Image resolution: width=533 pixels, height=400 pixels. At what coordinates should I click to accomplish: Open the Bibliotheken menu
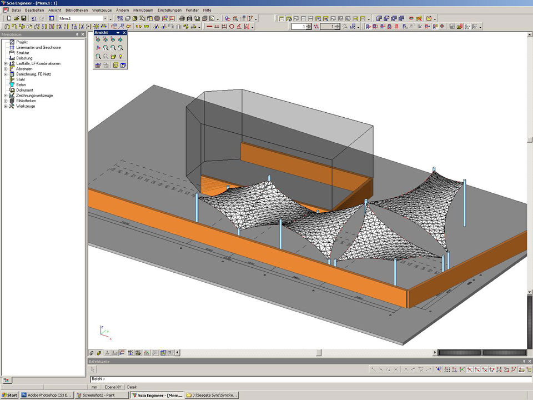76,10
